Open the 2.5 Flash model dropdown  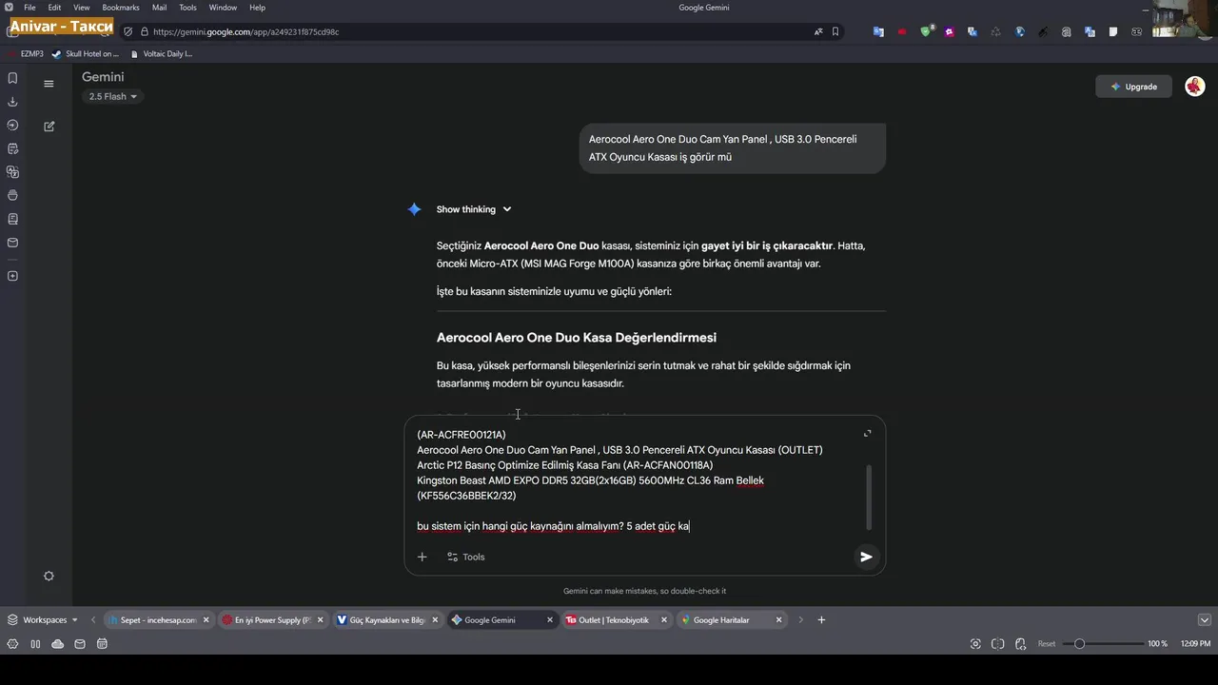113,96
